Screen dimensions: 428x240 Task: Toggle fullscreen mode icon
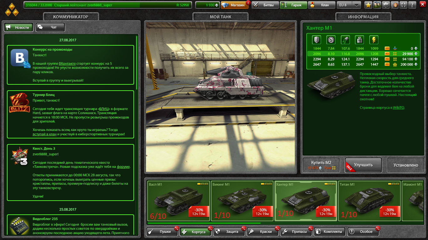tap(403, 5)
